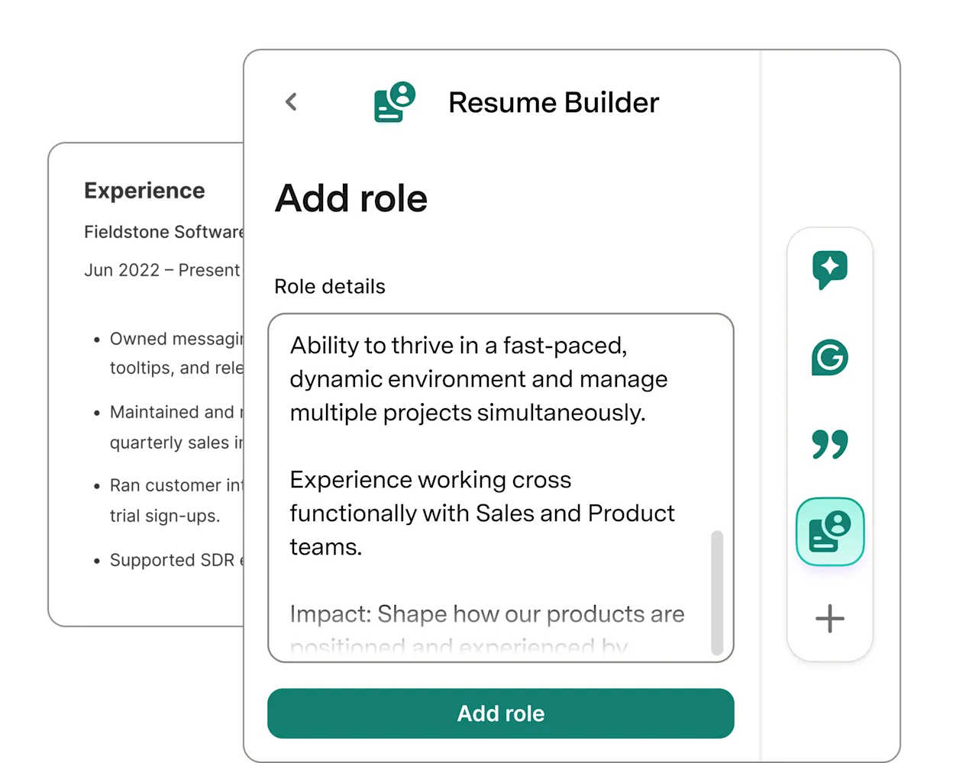Viewport: 953px width, 763px height.
Task: Click the 'Impact: Shape how our products' text
Action: pyautogui.click(x=487, y=614)
